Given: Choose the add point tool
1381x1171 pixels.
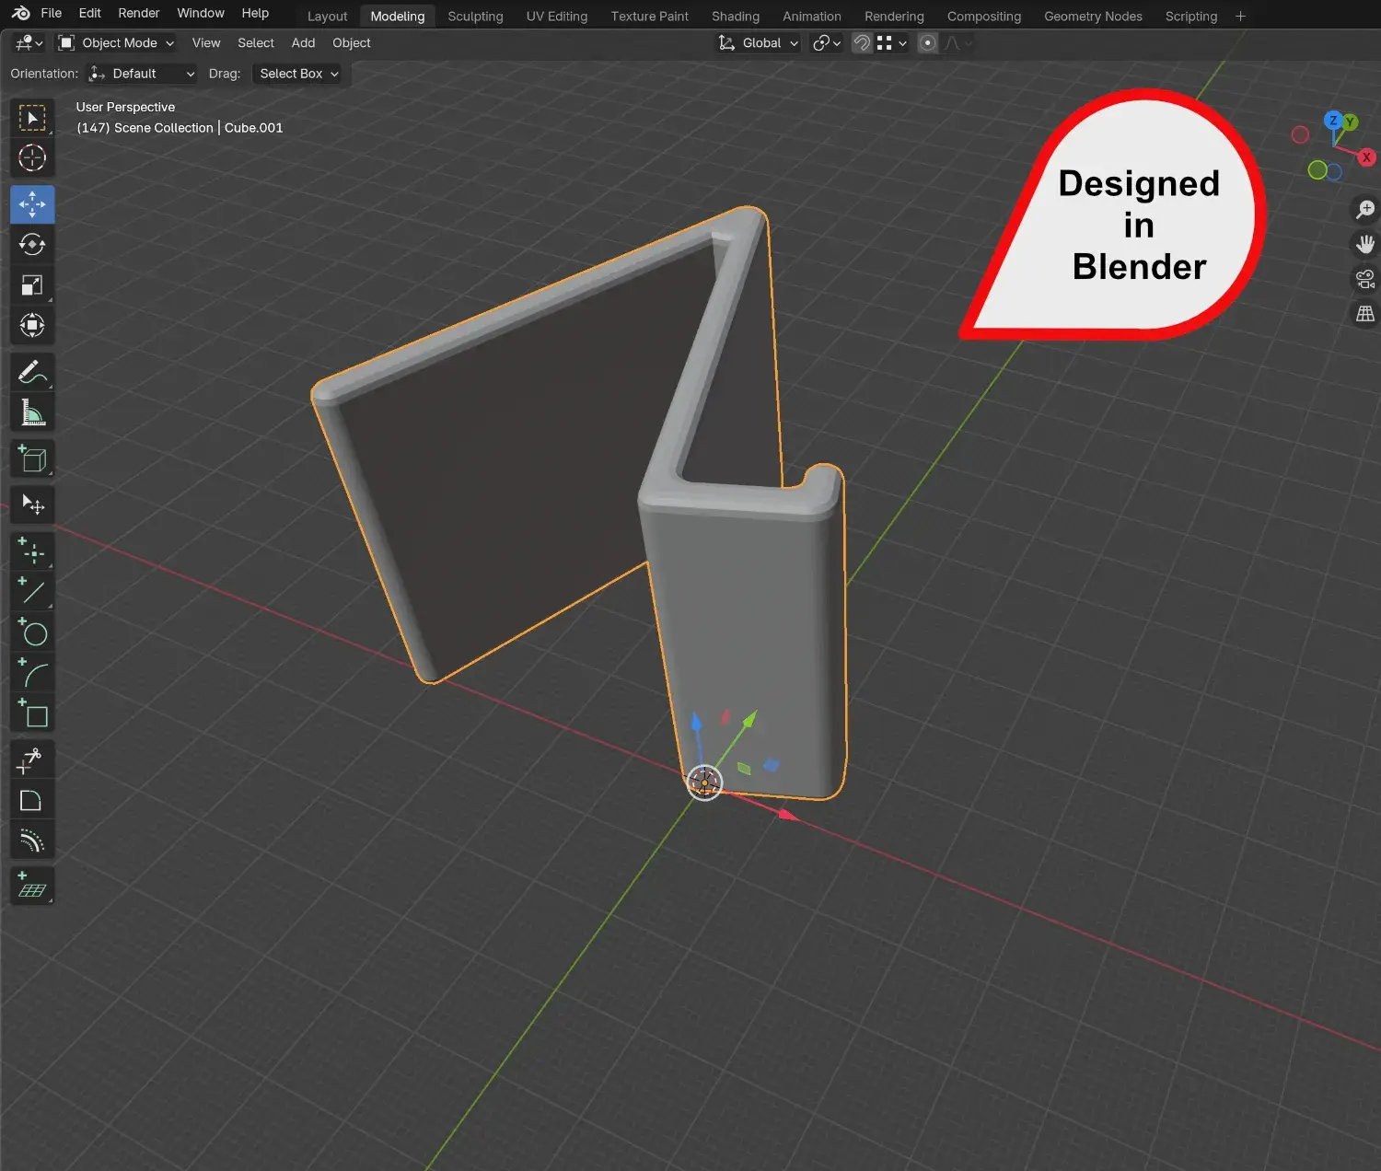Looking at the screenshot, I should click(x=32, y=551).
